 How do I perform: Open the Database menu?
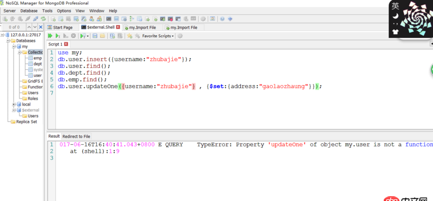29,11
